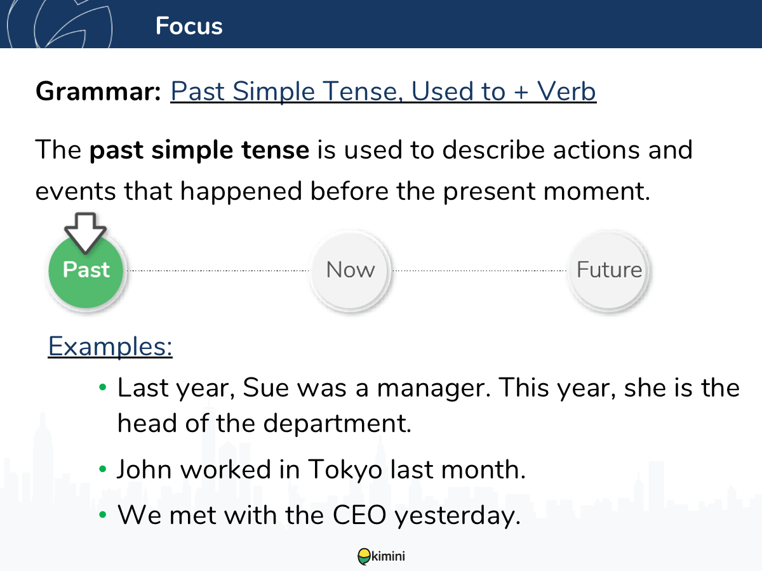The width and height of the screenshot is (762, 571).
Task: Open the Past Simple Tense, Used to + Verb link
Action: point(384,92)
